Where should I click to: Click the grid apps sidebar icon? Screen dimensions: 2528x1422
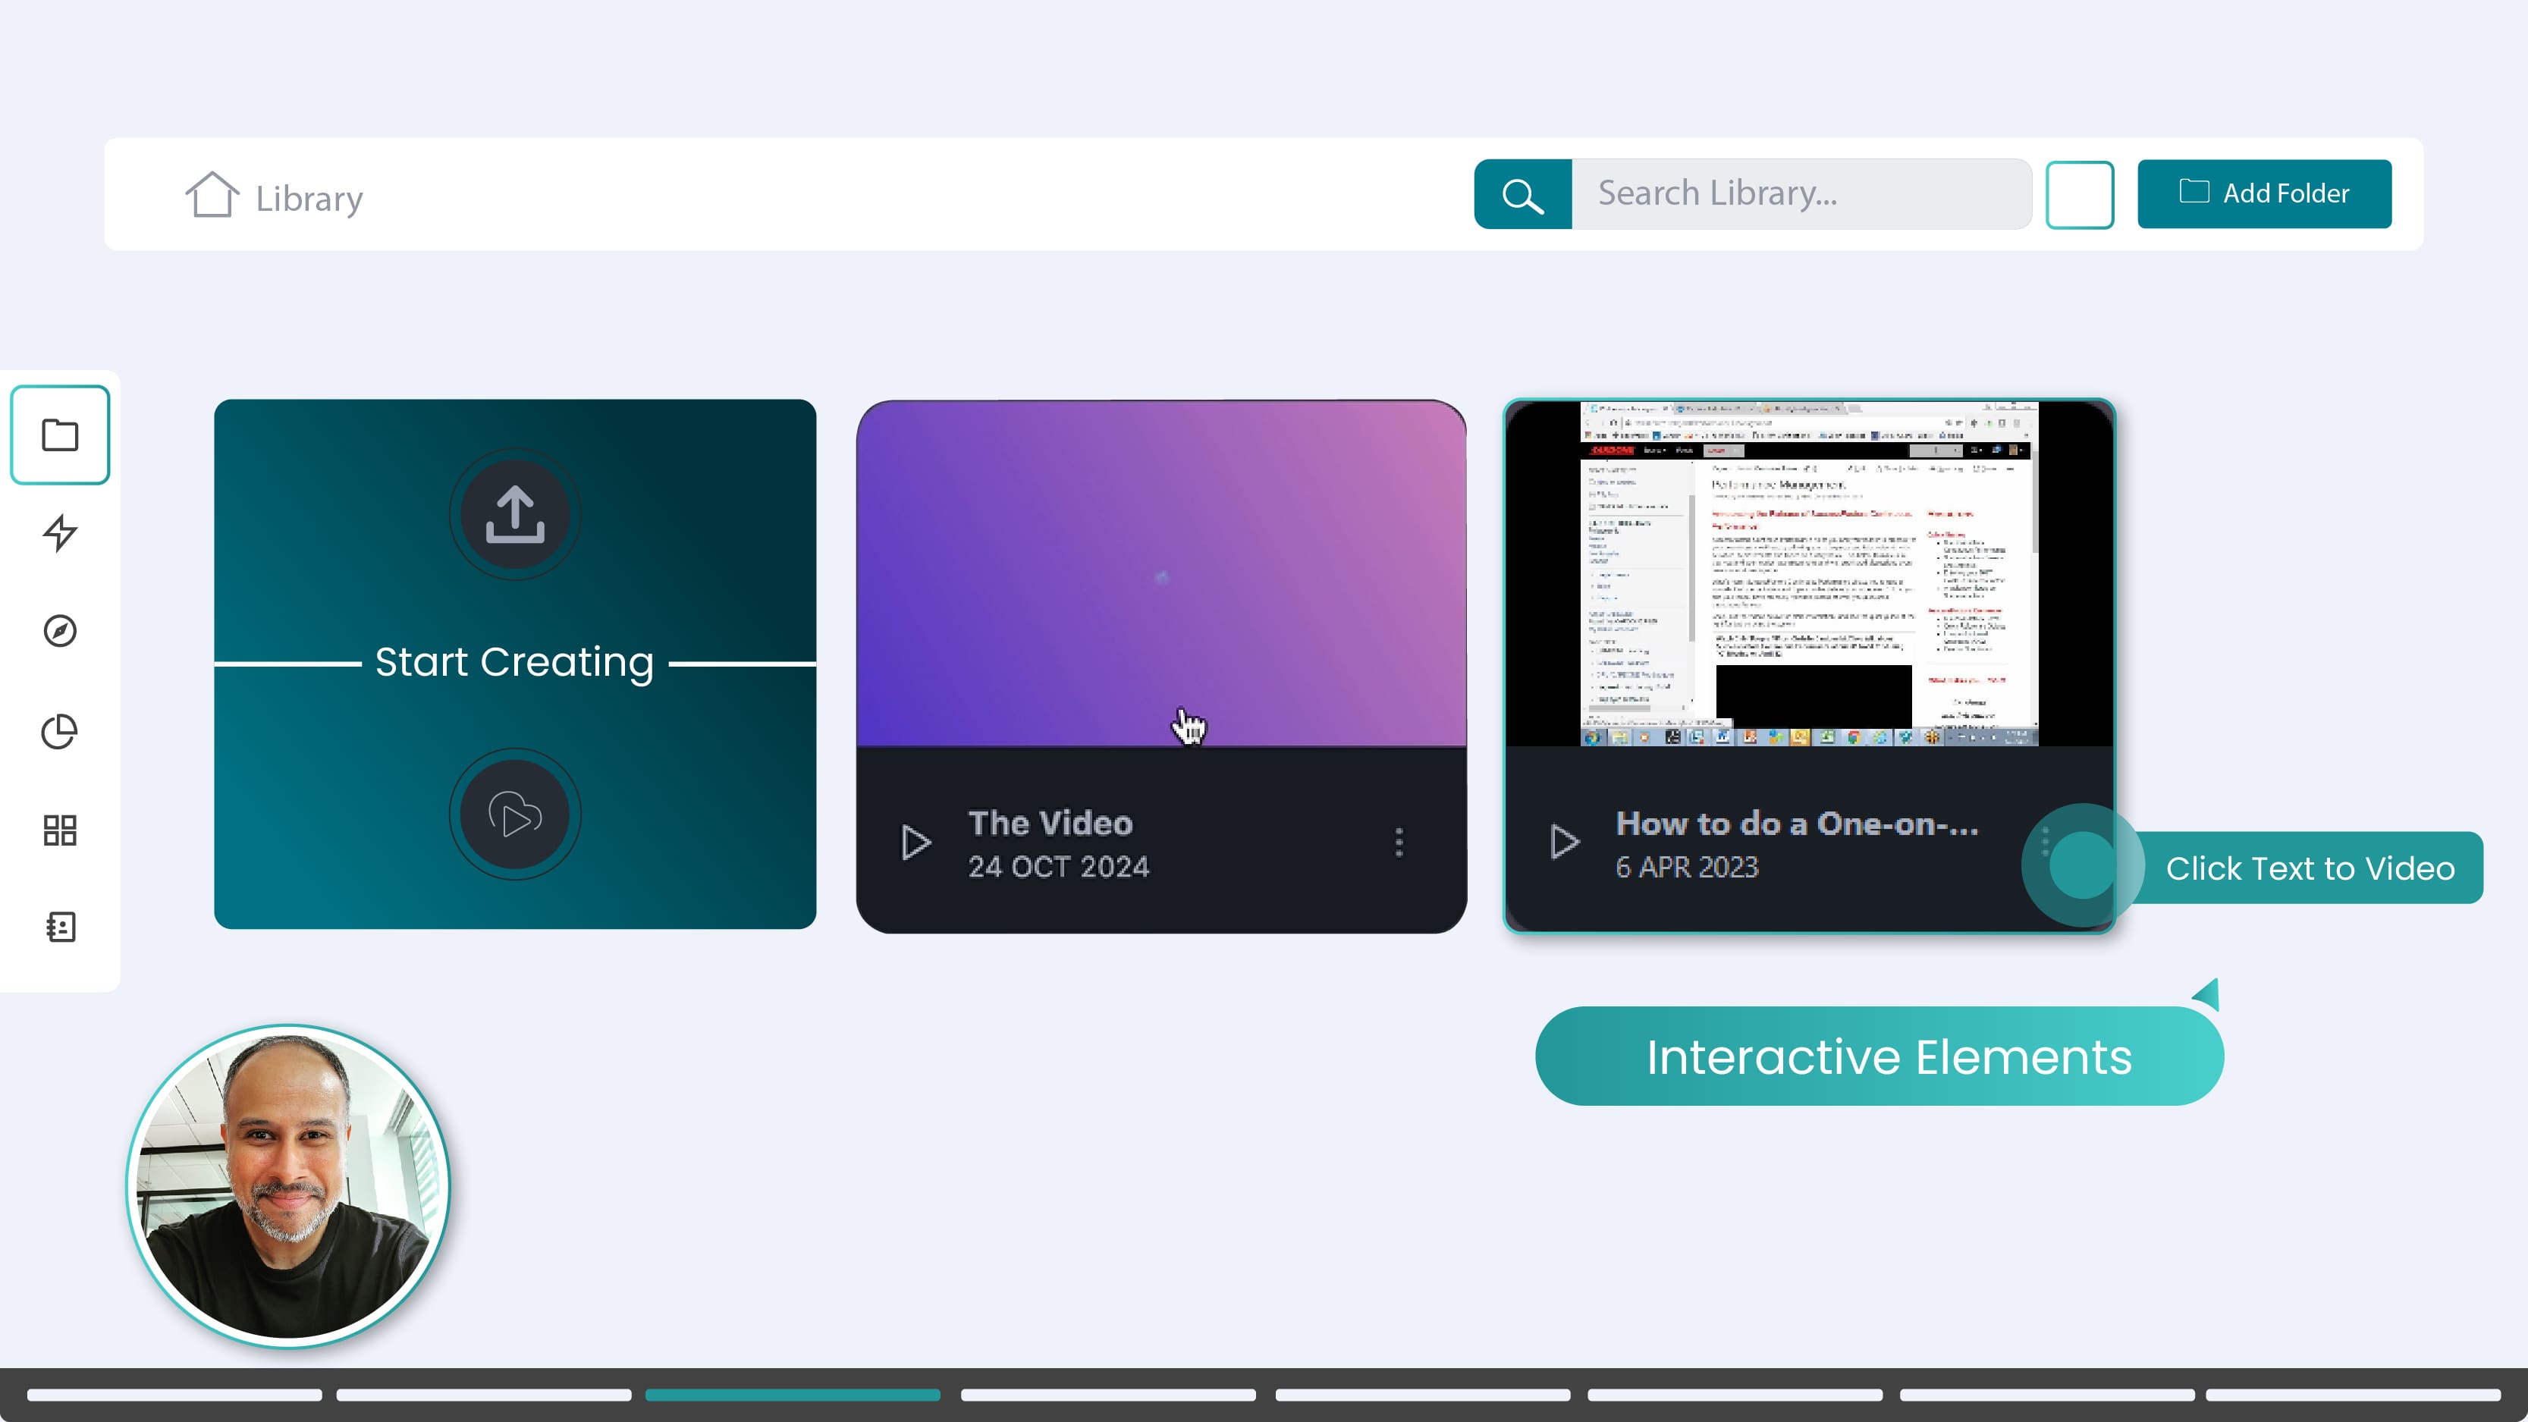[x=60, y=830]
